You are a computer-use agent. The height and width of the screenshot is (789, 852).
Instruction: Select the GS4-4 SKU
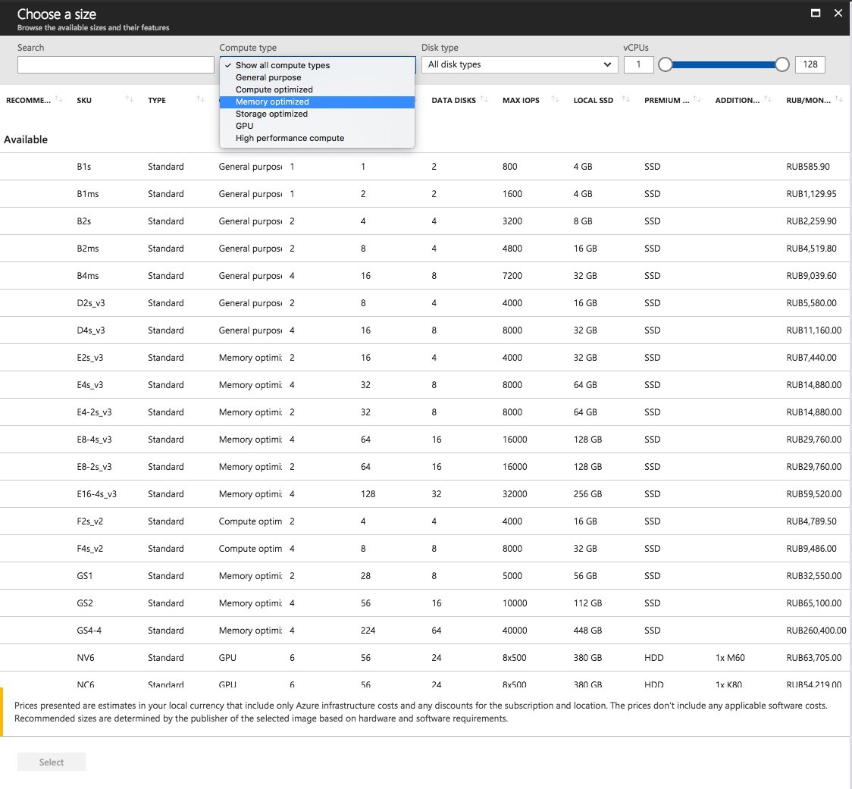coord(89,631)
